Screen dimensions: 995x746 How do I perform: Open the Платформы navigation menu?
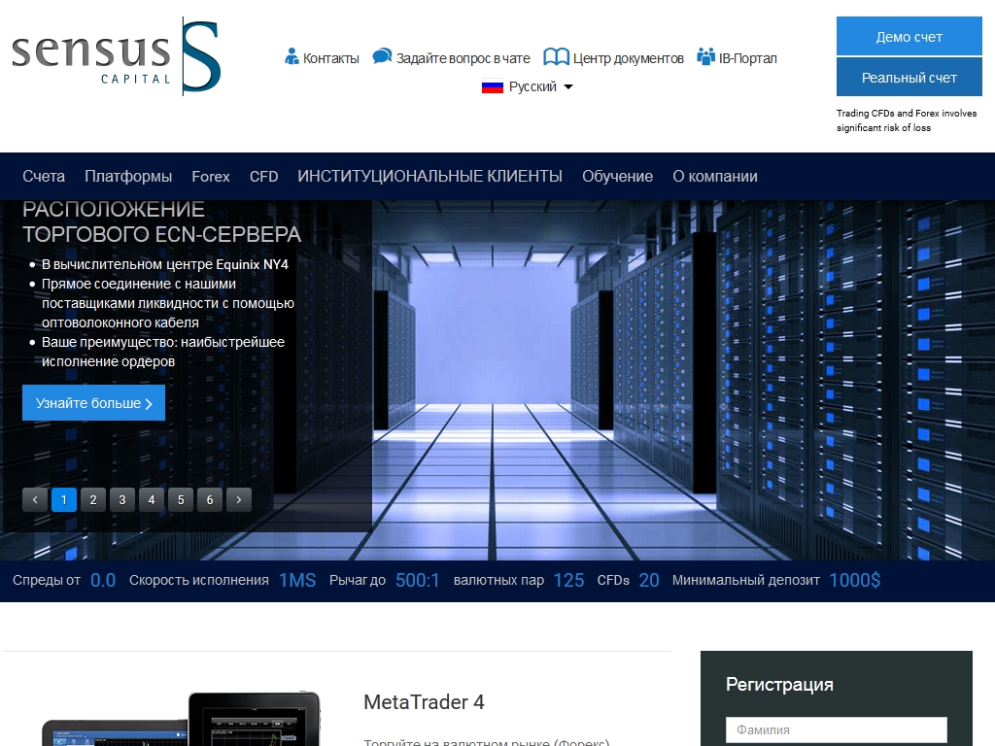[128, 176]
